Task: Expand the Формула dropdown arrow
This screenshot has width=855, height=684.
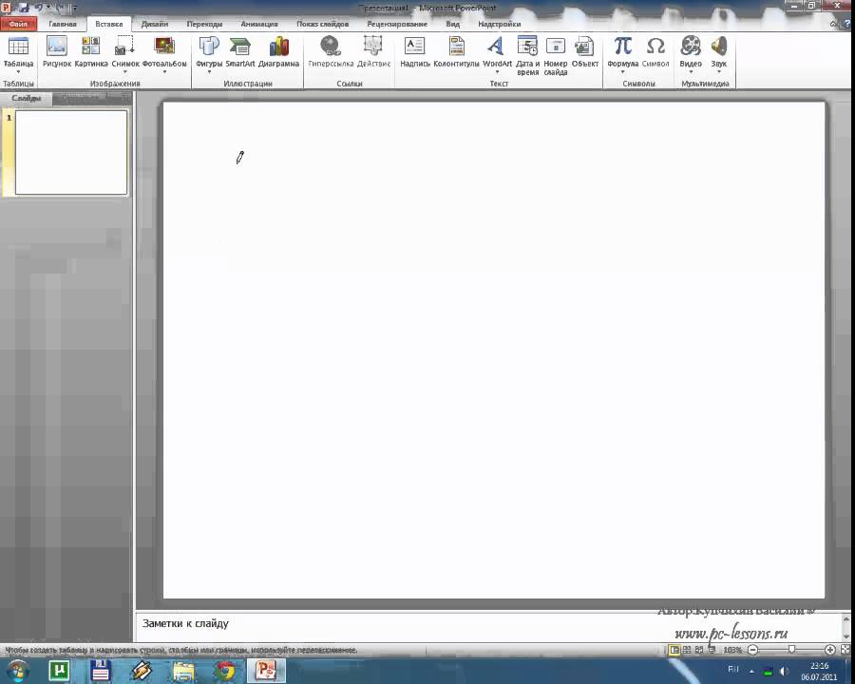Action: point(622,72)
